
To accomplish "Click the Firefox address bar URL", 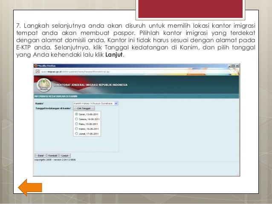I will pos(75,72).
